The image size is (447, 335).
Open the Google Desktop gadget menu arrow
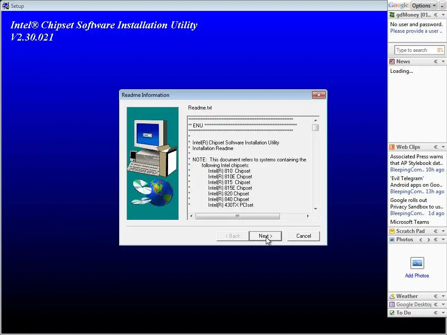coord(443,304)
